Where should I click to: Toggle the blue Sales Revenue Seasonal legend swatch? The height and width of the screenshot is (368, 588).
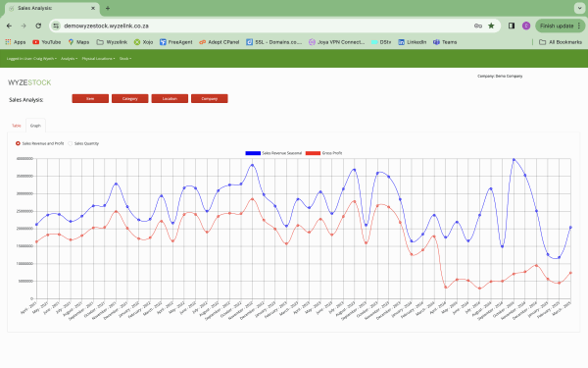(x=253, y=153)
